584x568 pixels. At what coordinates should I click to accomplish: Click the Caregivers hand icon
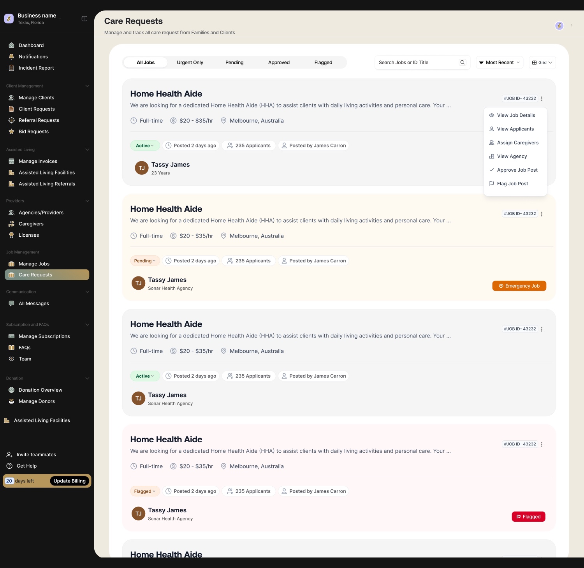12,224
